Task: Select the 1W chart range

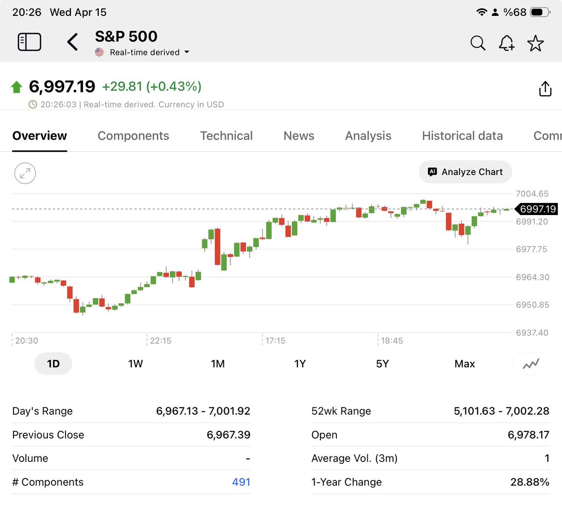Action: 135,364
